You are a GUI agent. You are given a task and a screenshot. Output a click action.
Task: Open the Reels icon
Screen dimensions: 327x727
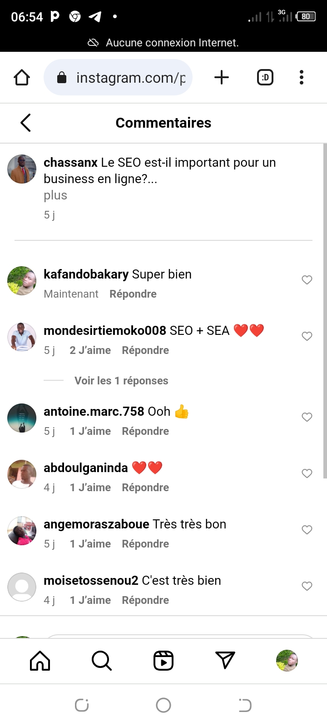coord(163,661)
